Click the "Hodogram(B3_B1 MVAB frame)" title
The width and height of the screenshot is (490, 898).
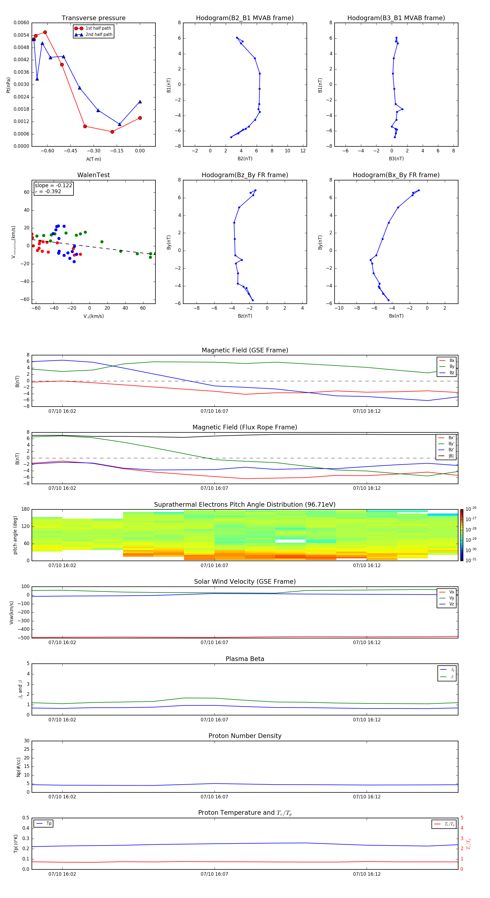point(396,18)
